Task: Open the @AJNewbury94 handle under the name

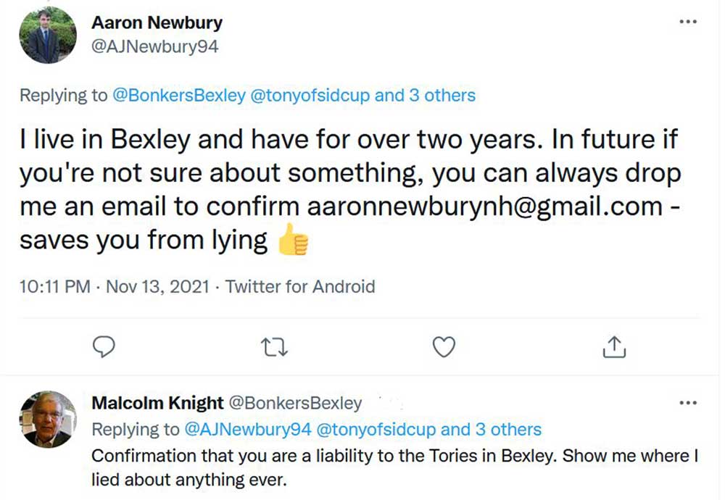Action: coord(155,47)
